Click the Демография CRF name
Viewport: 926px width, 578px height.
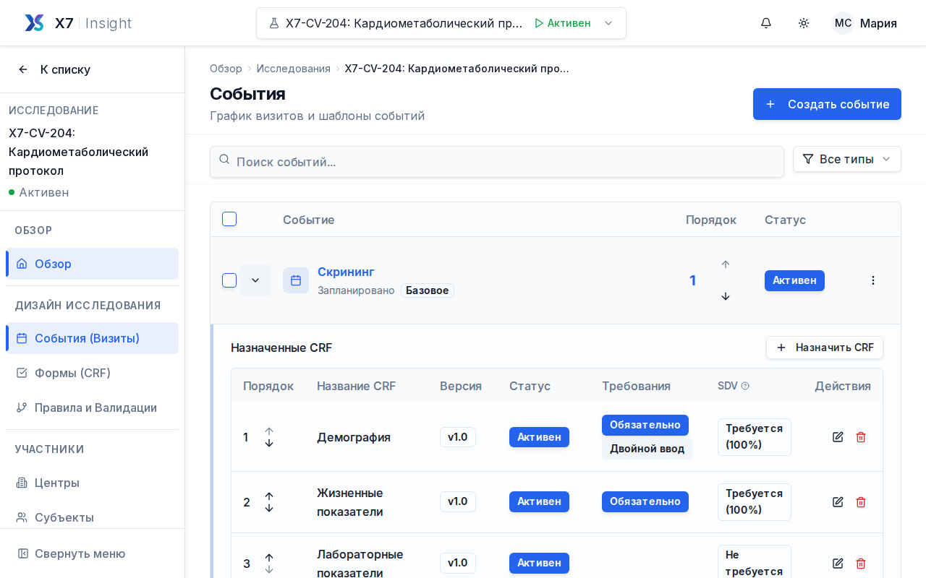pyautogui.click(x=353, y=437)
